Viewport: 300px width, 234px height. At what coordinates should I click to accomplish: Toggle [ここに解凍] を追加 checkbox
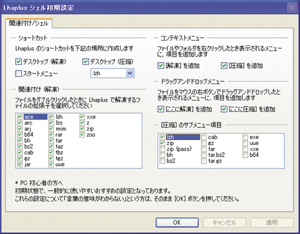161,109
